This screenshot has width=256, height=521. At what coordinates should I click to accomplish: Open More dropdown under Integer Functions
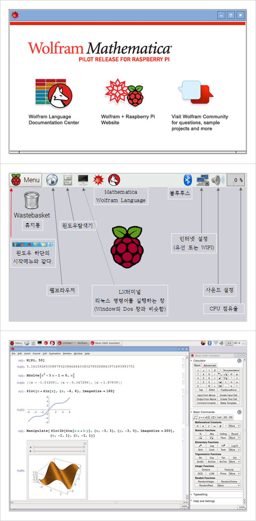point(235,473)
